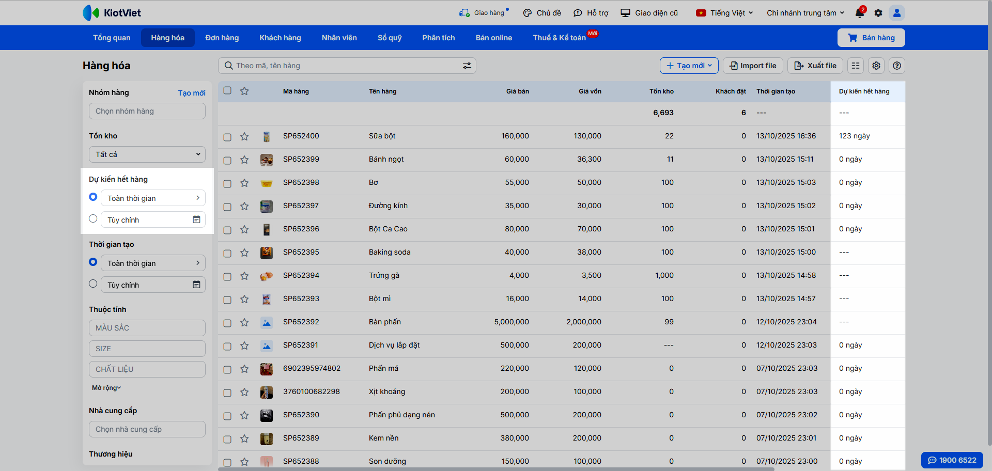Switch to Giao diện cũ
The image size is (992, 471).
(649, 13)
